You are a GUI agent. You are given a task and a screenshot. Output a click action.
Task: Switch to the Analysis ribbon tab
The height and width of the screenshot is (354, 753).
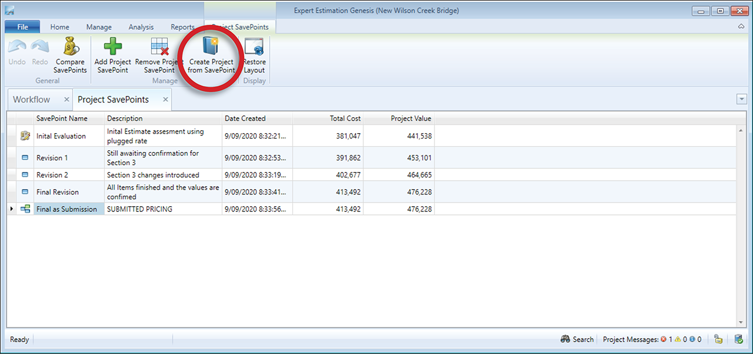[x=141, y=27]
